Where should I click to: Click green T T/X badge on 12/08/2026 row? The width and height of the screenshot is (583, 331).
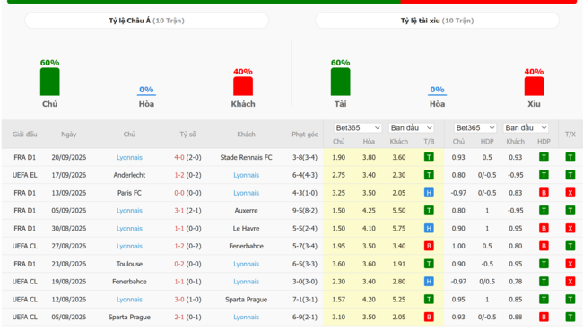570,300
